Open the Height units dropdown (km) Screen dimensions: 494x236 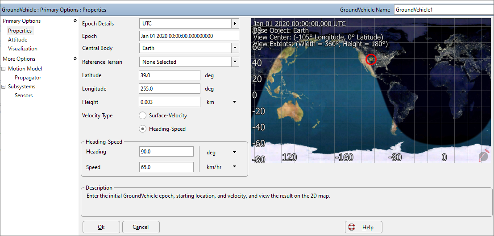point(234,102)
